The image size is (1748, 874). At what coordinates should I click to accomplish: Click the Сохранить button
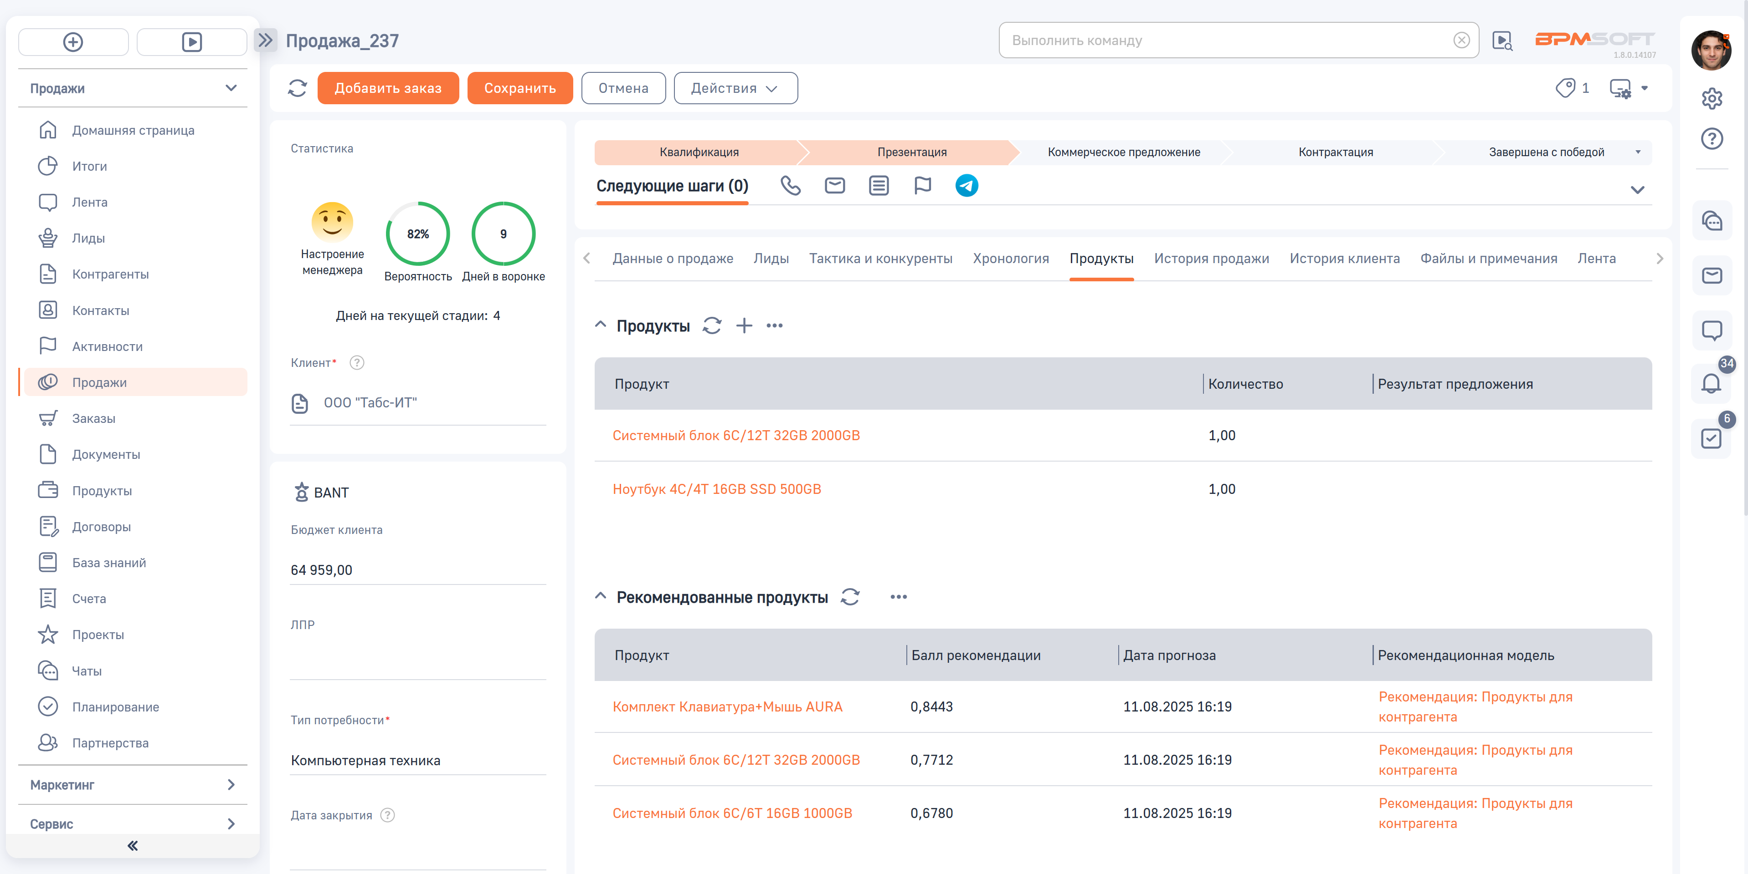click(x=520, y=88)
